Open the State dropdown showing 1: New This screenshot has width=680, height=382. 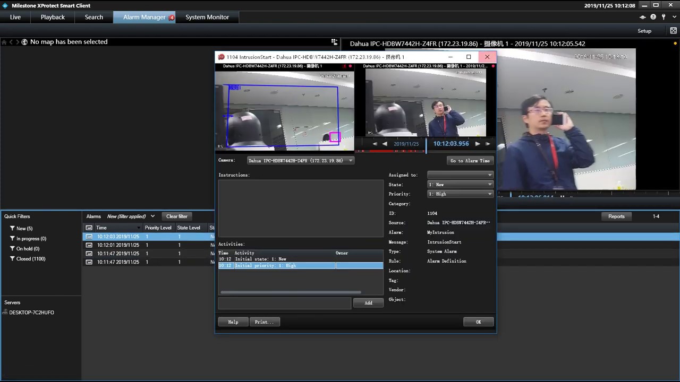click(x=460, y=184)
